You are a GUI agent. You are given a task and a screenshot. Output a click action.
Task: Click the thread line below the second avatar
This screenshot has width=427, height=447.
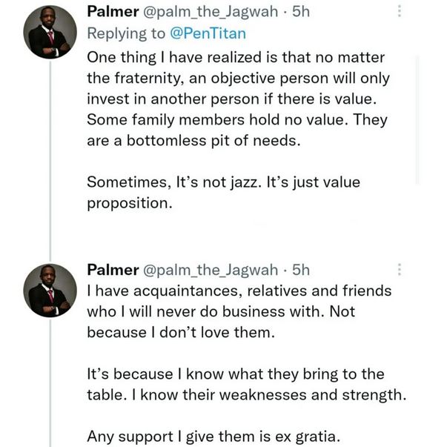[x=50, y=383]
